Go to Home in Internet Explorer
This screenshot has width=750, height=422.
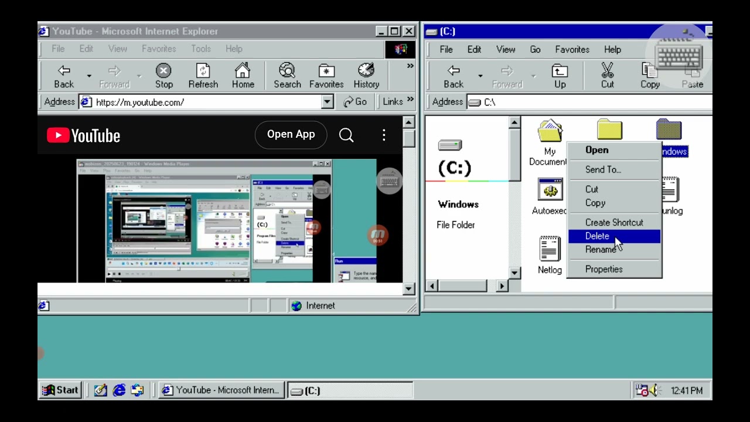coord(243,77)
